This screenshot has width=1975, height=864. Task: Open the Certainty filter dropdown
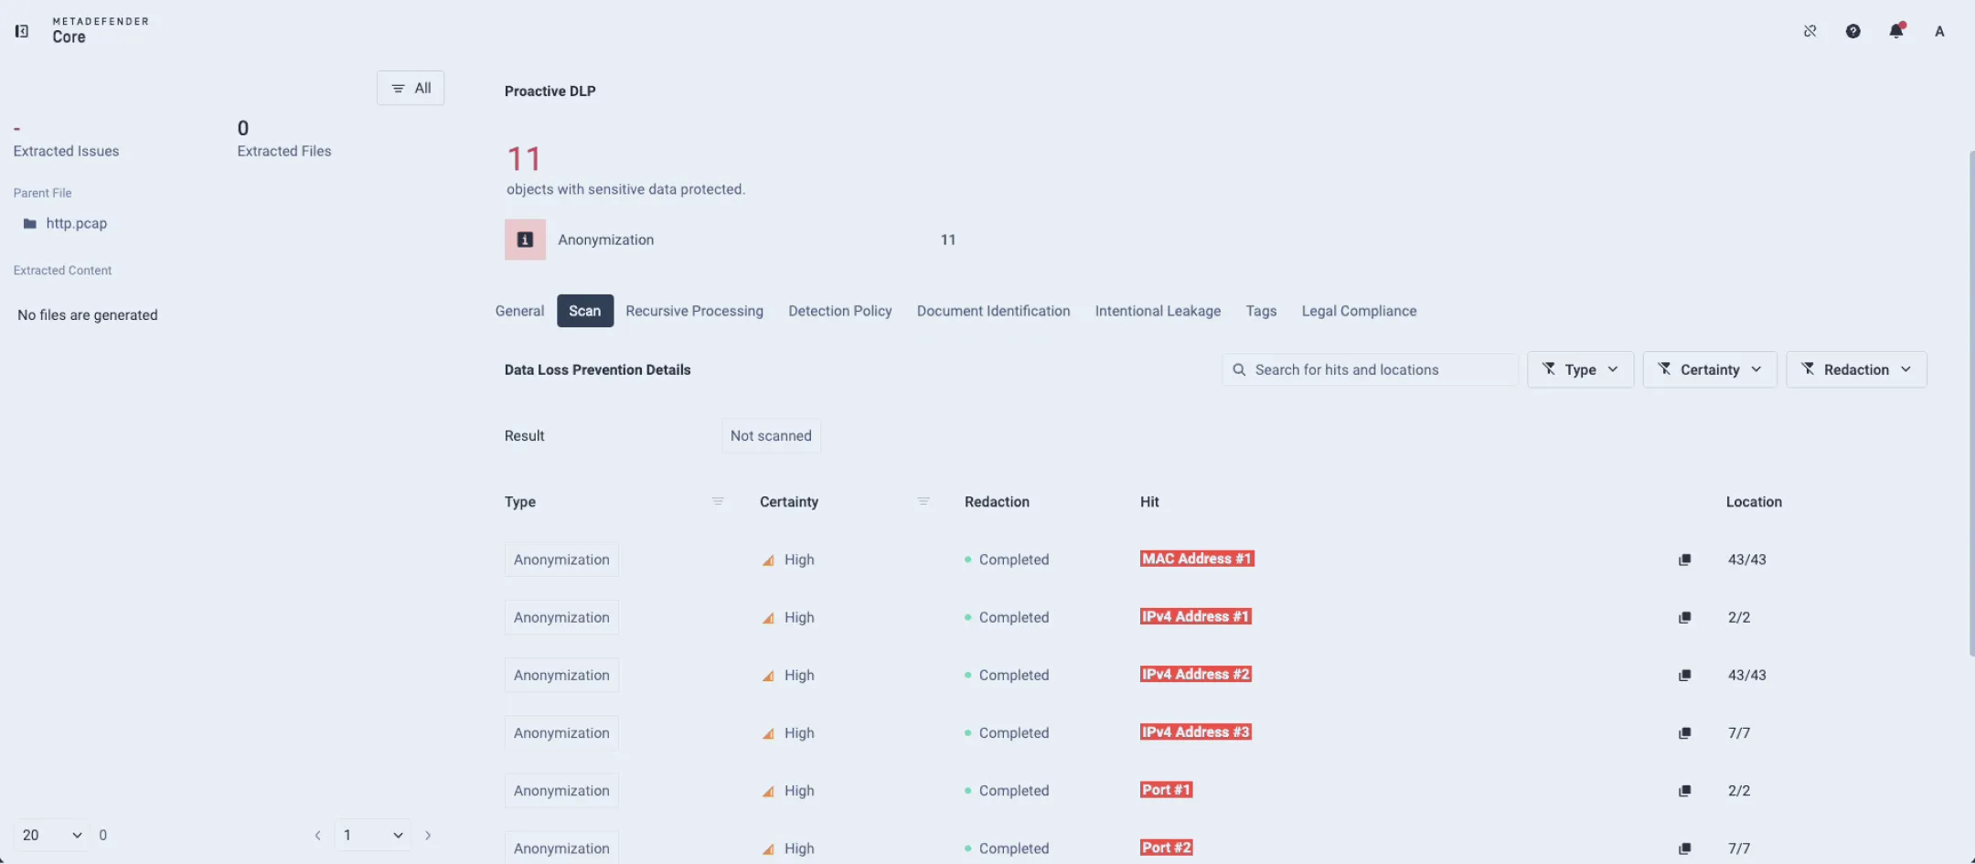pos(1709,369)
